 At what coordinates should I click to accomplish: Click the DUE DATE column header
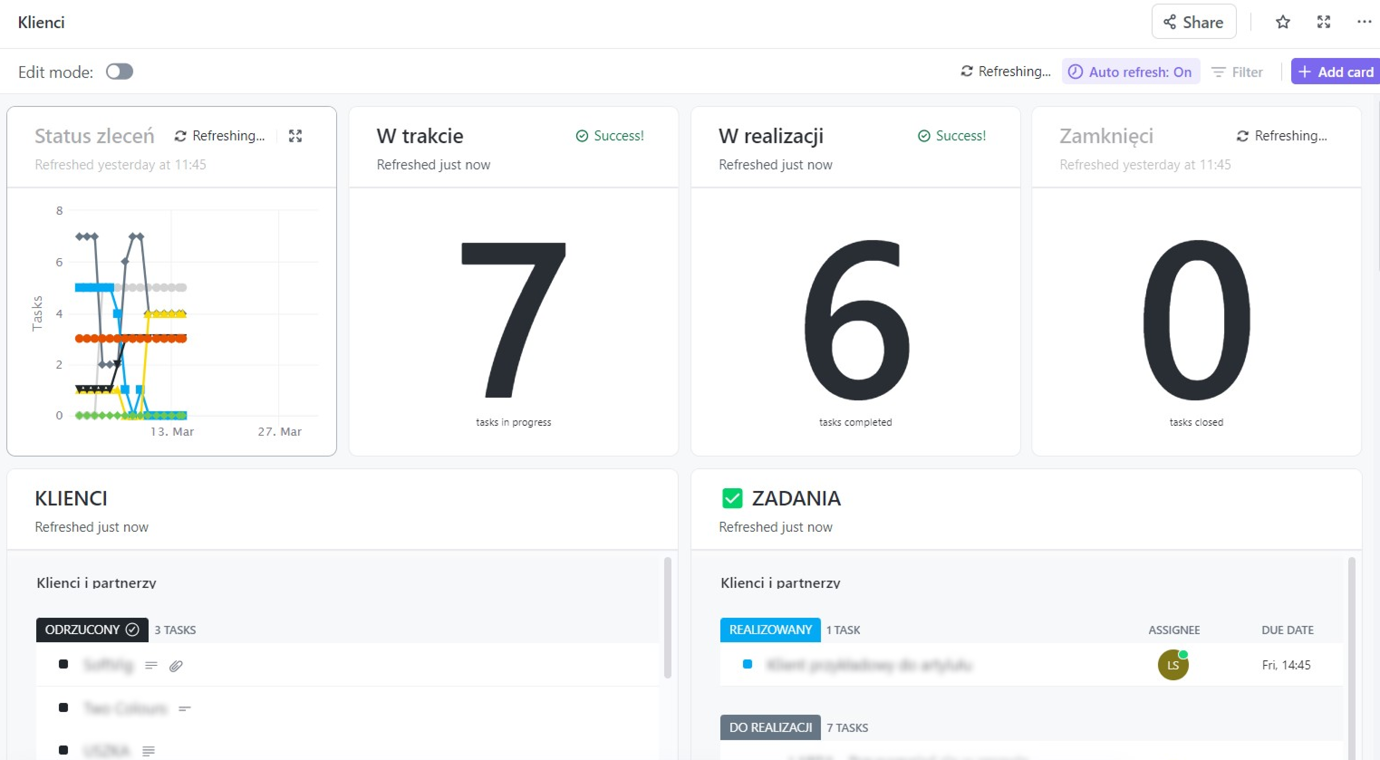click(x=1287, y=630)
